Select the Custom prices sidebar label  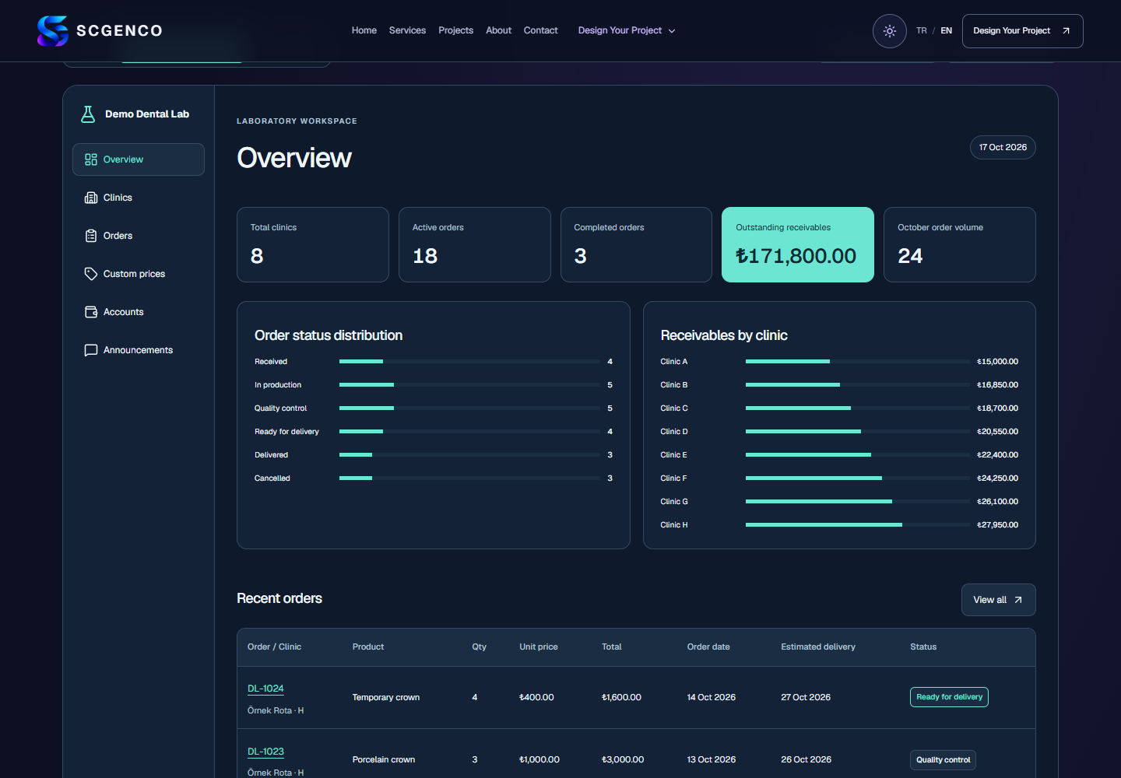[134, 274]
